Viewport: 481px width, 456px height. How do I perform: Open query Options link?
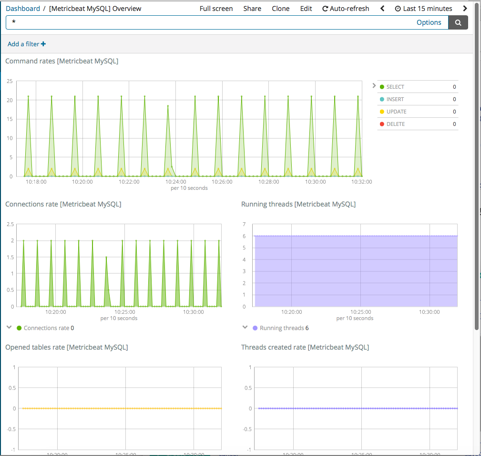coord(429,22)
